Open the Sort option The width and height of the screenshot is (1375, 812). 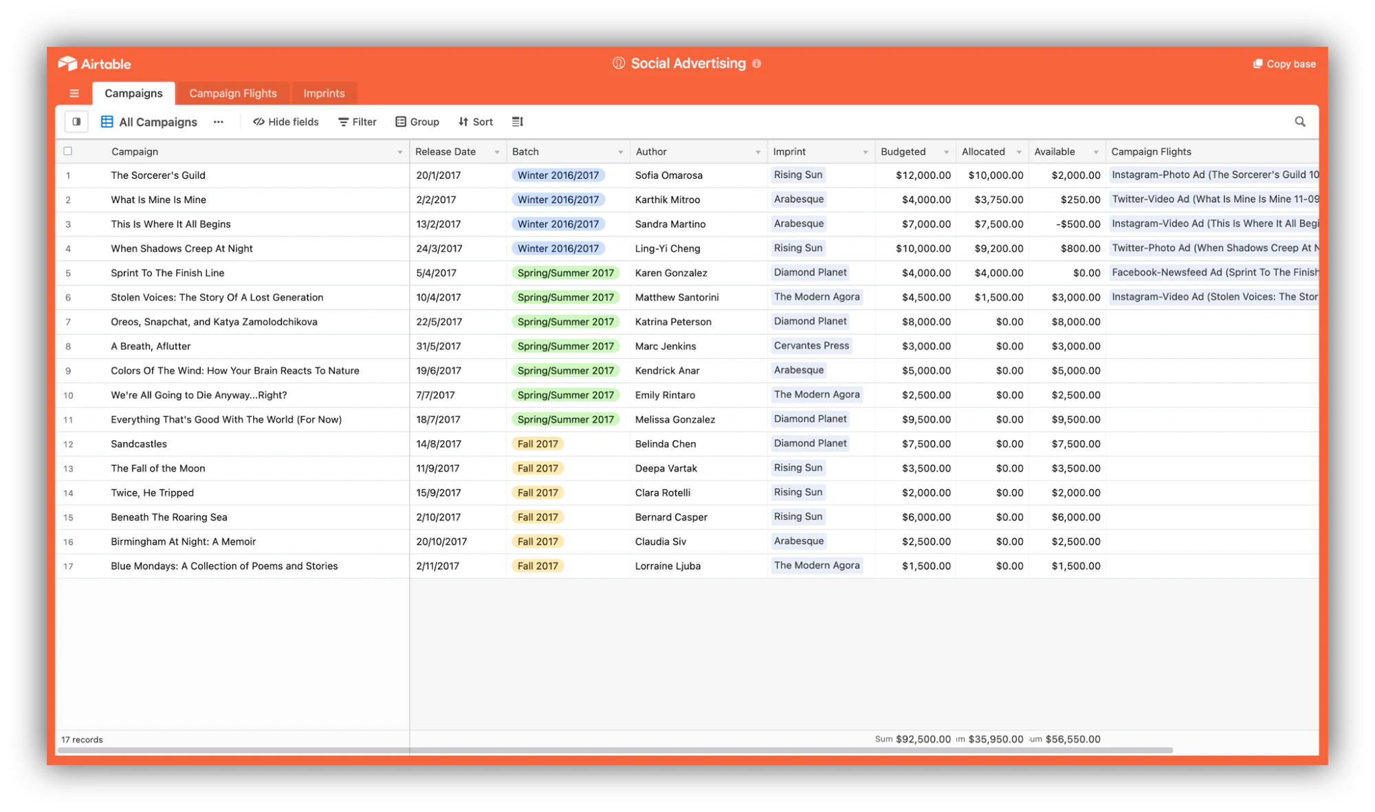(476, 122)
